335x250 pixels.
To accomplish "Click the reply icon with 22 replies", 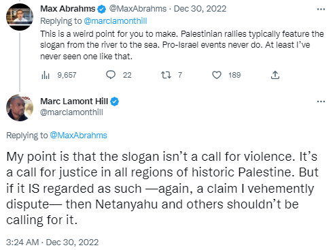I will (x=111, y=75).
